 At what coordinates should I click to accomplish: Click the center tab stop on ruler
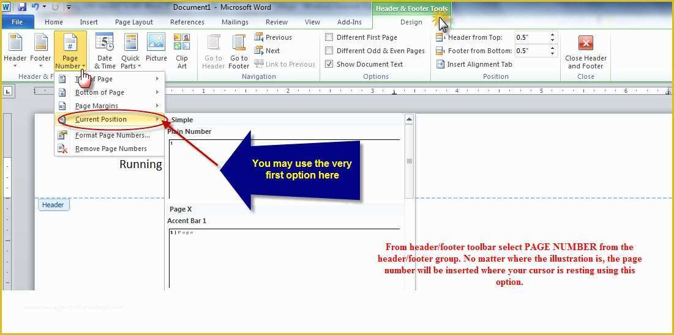click(x=394, y=92)
